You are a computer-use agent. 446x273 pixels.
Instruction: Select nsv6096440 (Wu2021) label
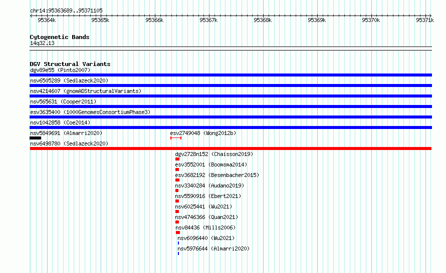tap(206, 238)
